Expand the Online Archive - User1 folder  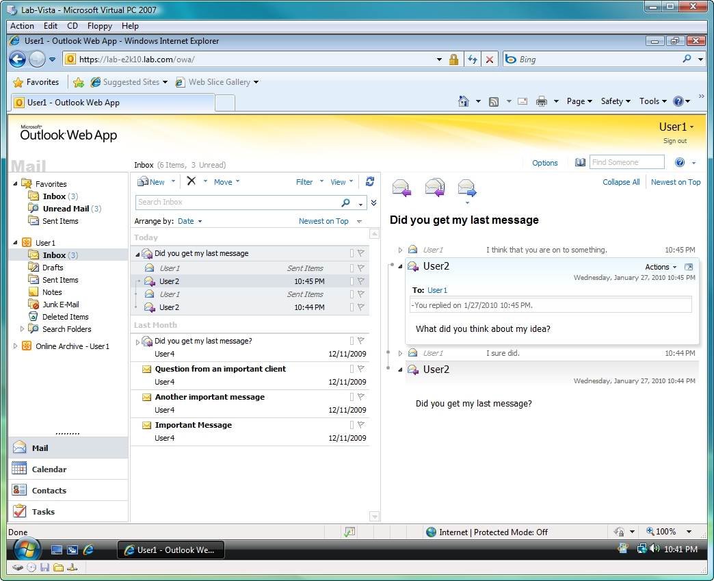pos(16,346)
